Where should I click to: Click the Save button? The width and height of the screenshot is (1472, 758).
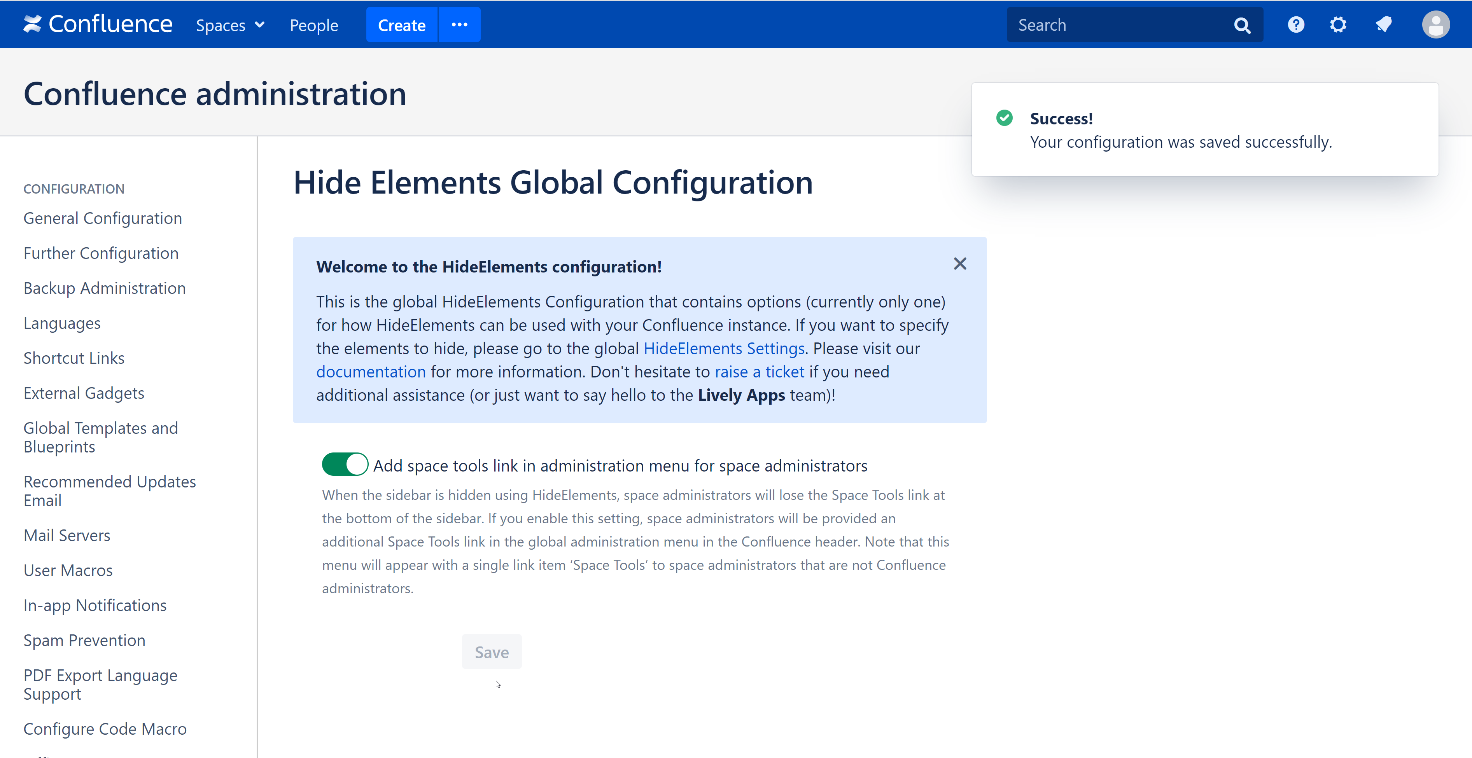pyautogui.click(x=492, y=652)
